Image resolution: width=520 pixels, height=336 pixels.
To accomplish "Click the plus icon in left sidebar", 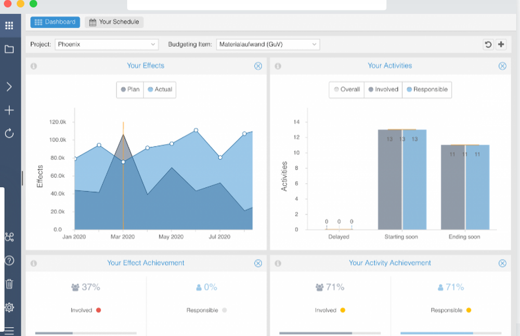I will pos(9,110).
